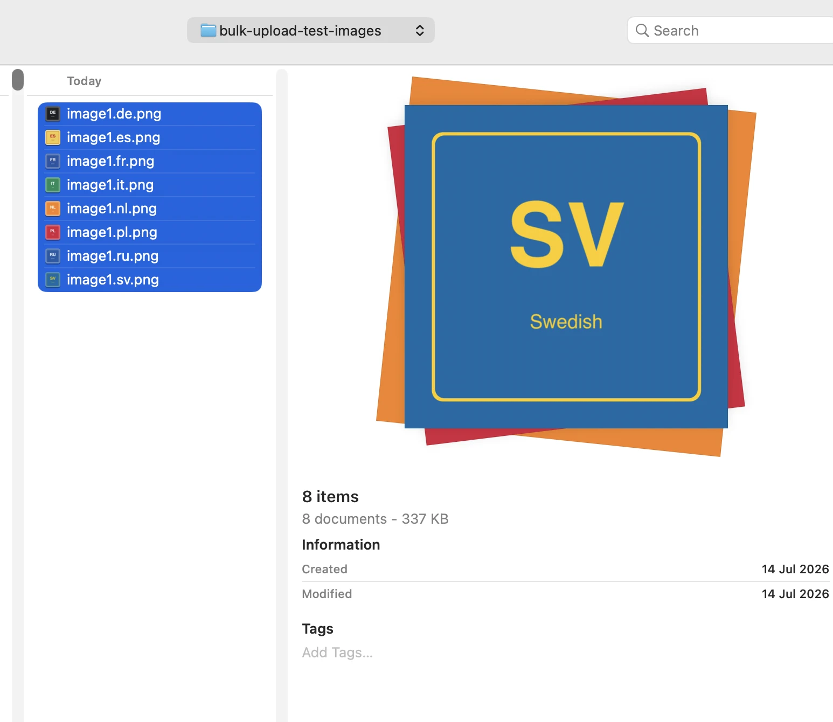Viewport: 833px width, 722px height.
Task: Click the image1.pl.png file icon
Action: (x=53, y=232)
